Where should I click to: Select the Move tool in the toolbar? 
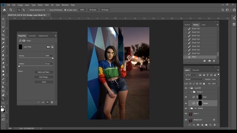coord(3,19)
